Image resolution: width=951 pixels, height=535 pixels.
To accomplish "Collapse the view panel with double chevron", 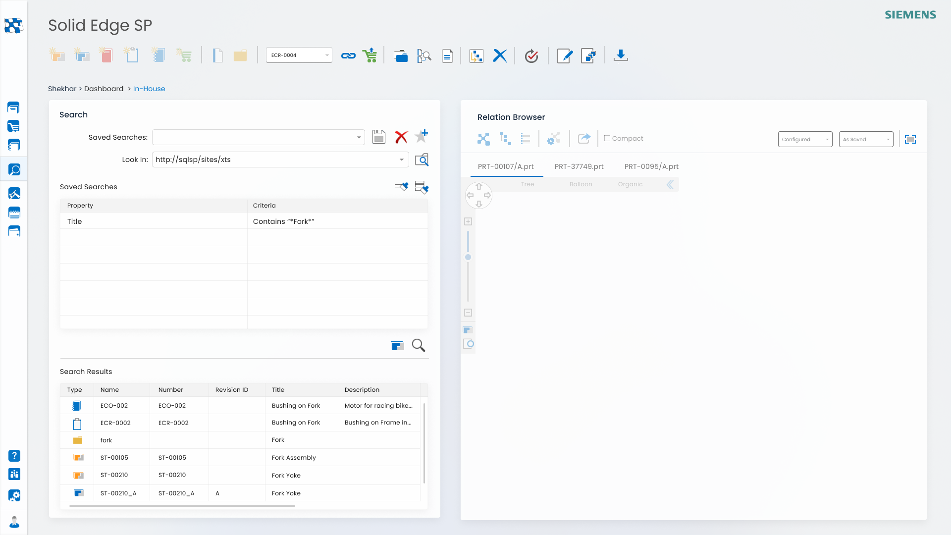I will (x=670, y=185).
